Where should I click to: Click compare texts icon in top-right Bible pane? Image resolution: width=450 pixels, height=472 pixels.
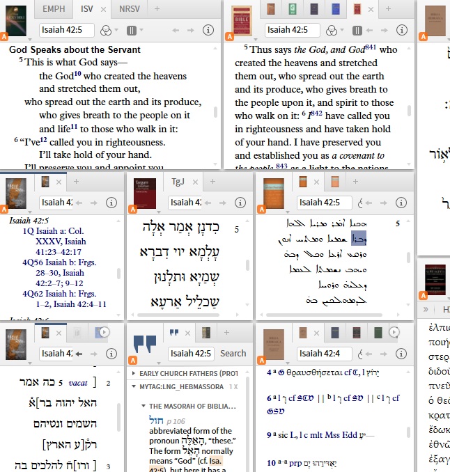click(332, 30)
